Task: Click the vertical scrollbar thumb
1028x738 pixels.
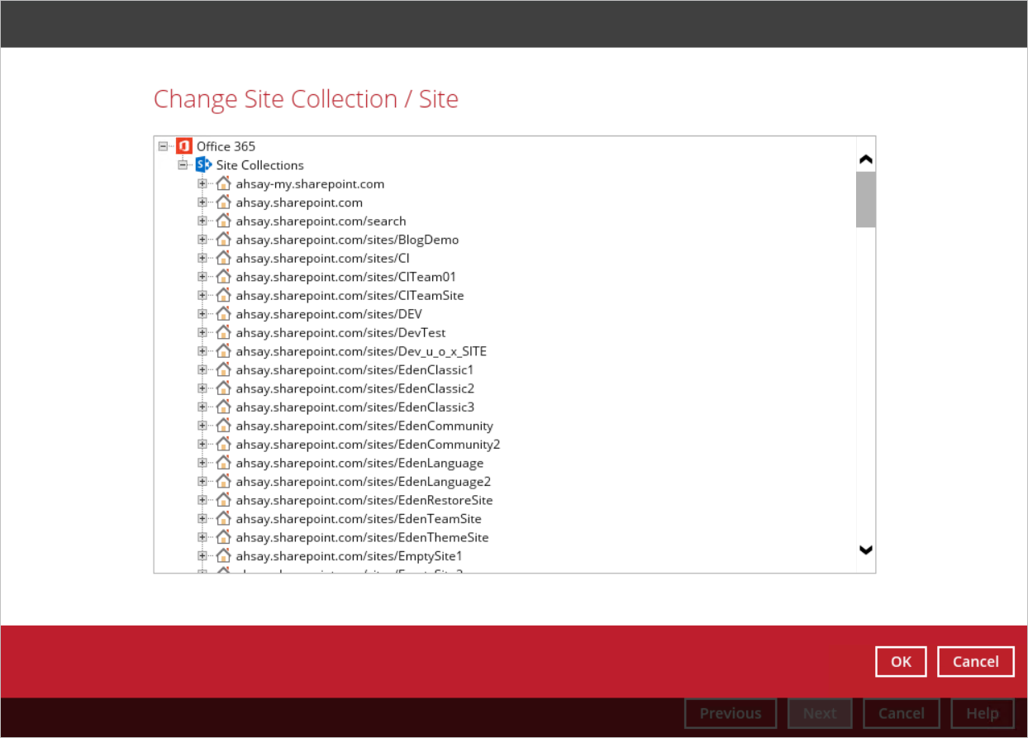Action: click(866, 199)
